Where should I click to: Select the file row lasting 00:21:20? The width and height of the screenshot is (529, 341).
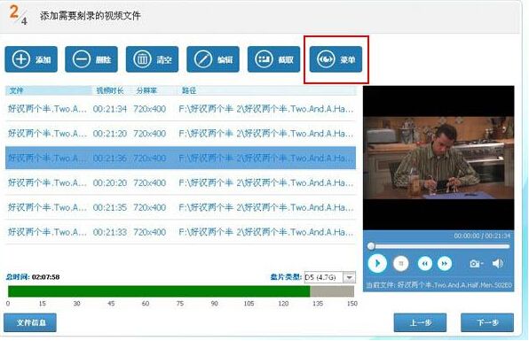(x=180, y=134)
